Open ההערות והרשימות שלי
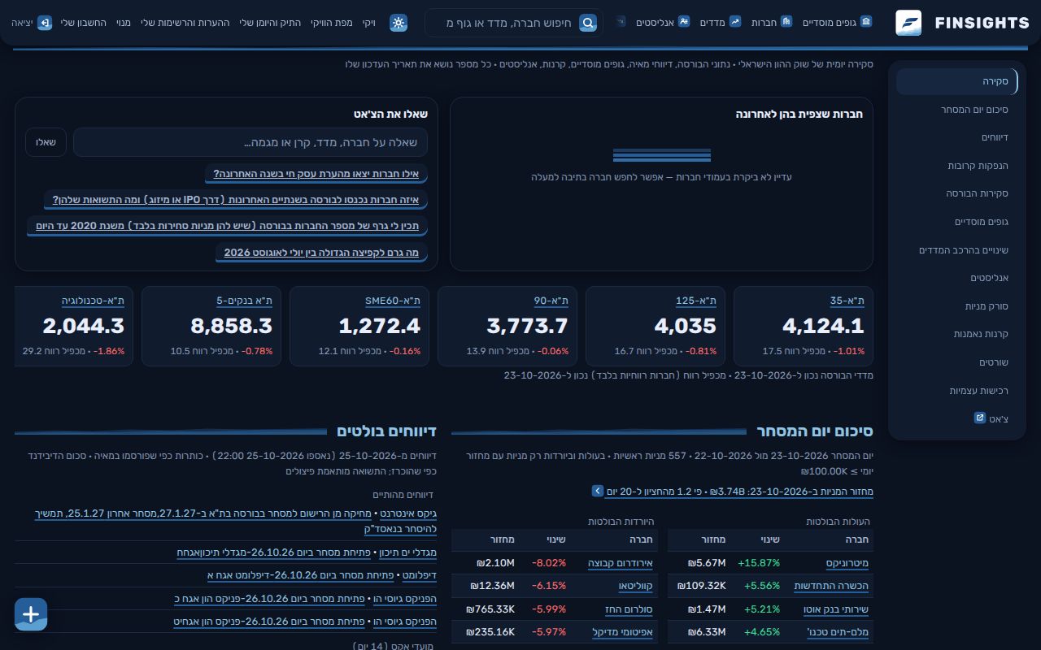The width and height of the screenshot is (1041, 650). (185, 23)
